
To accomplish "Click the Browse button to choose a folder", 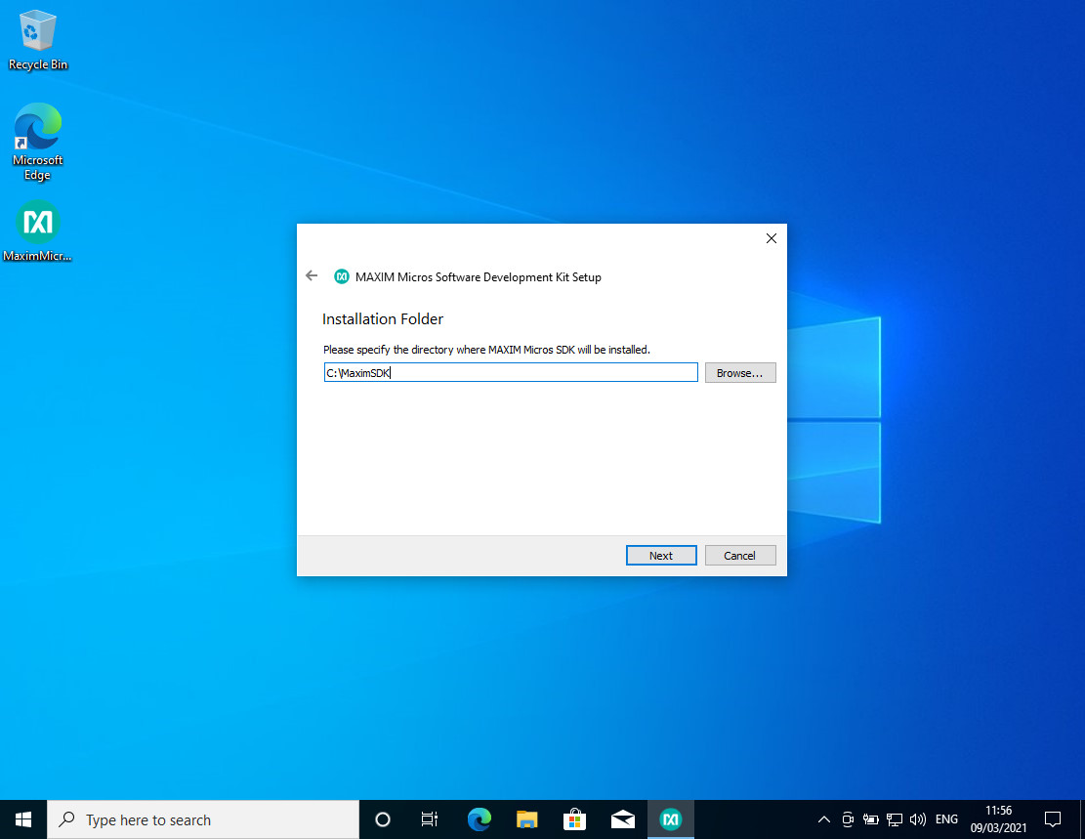I will pyautogui.click(x=739, y=372).
